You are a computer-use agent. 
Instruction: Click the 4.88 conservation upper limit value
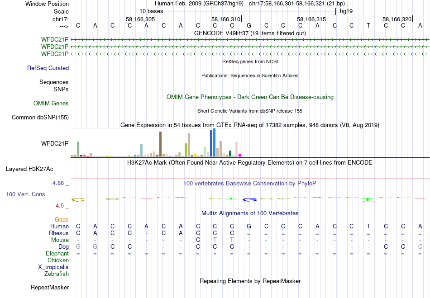point(58,183)
